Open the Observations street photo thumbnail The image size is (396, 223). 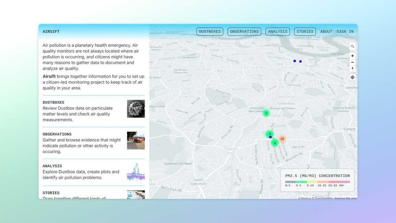pyautogui.click(x=136, y=140)
